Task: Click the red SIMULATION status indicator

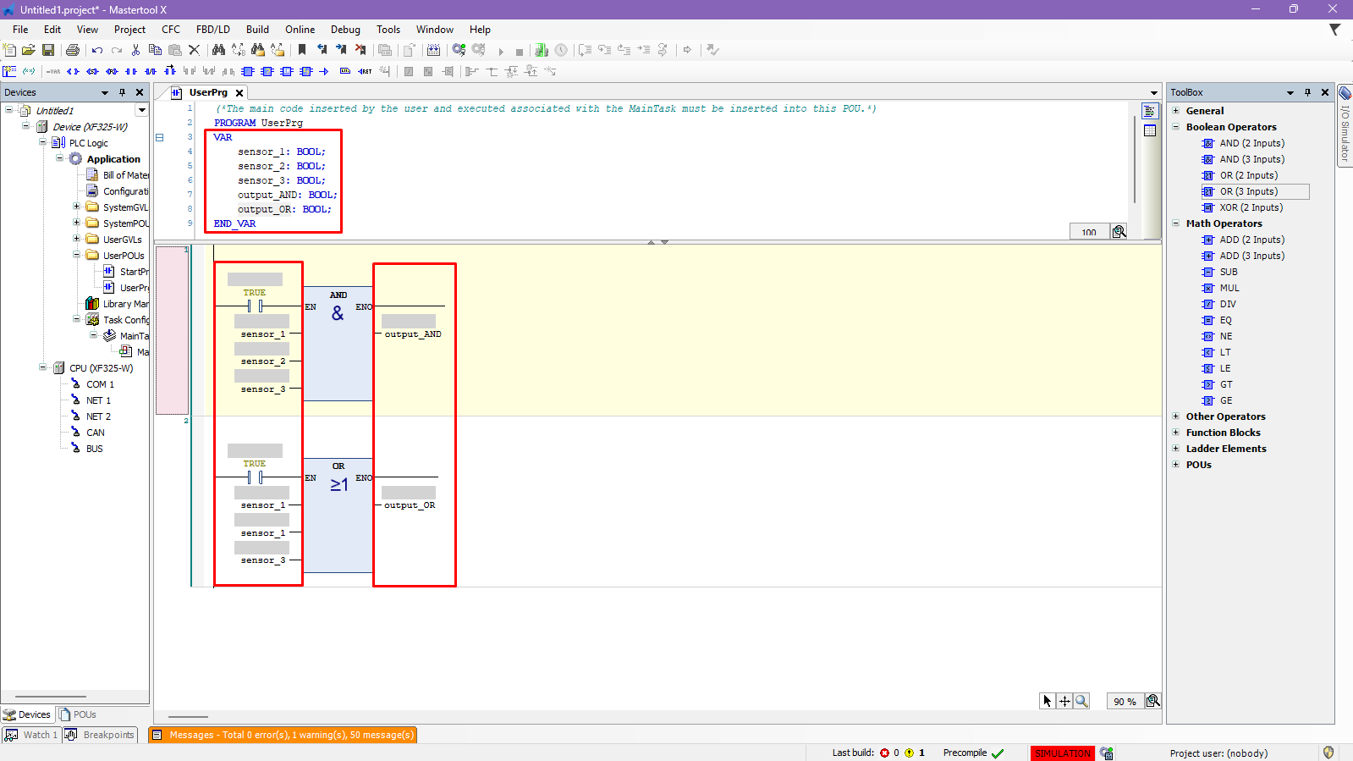Action: pyautogui.click(x=1062, y=753)
